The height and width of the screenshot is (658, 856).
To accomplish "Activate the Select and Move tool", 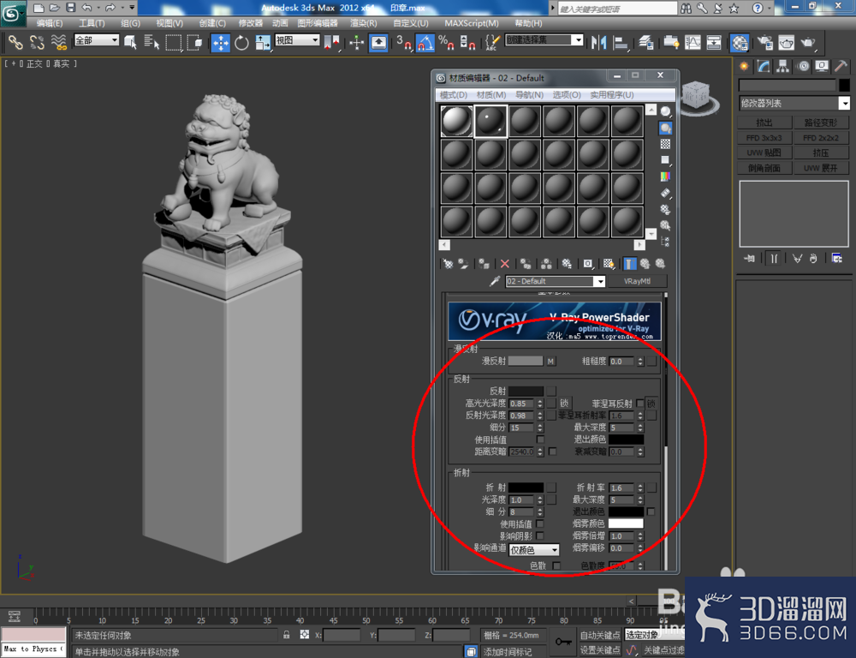I will pyautogui.click(x=221, y=43).
